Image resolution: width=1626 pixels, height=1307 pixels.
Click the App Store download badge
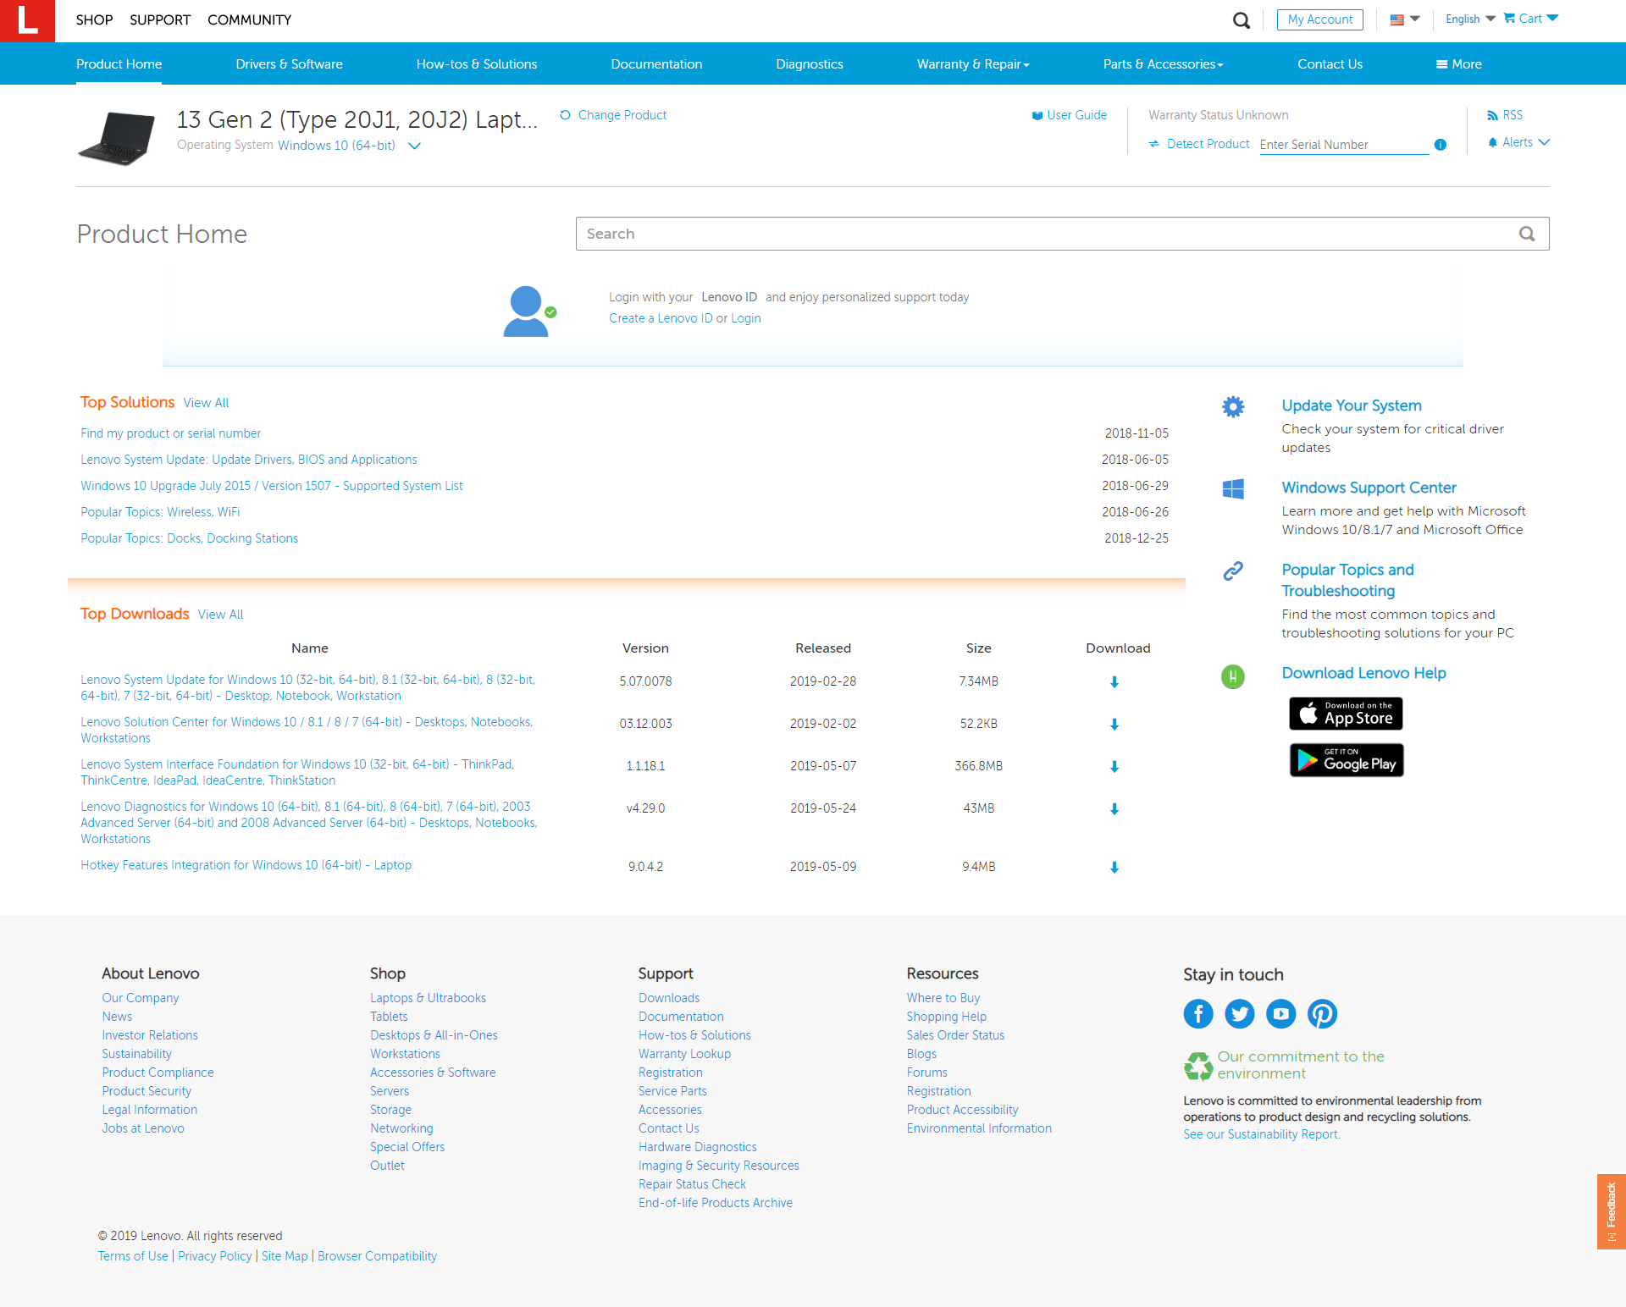pos(1346,714)
